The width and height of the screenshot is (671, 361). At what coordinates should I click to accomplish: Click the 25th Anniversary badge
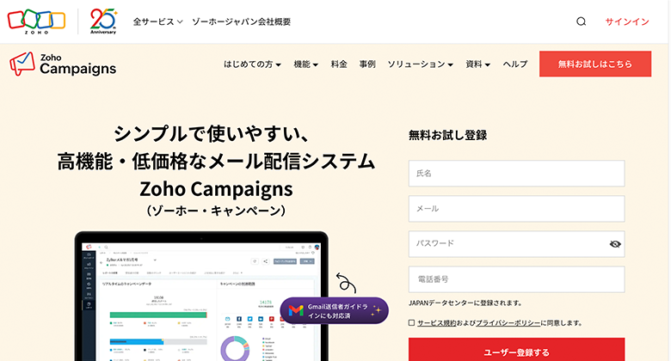click(103, 21)
